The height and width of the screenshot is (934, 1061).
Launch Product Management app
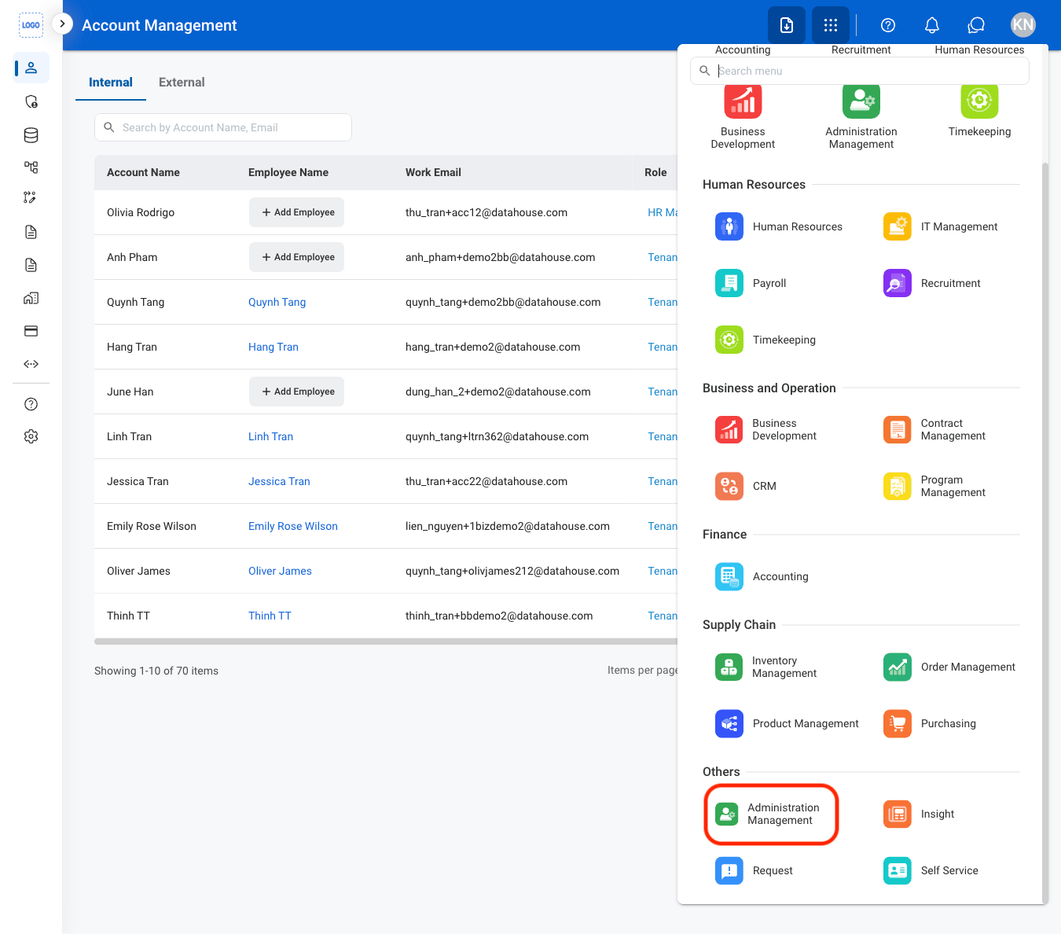(787, 723)
